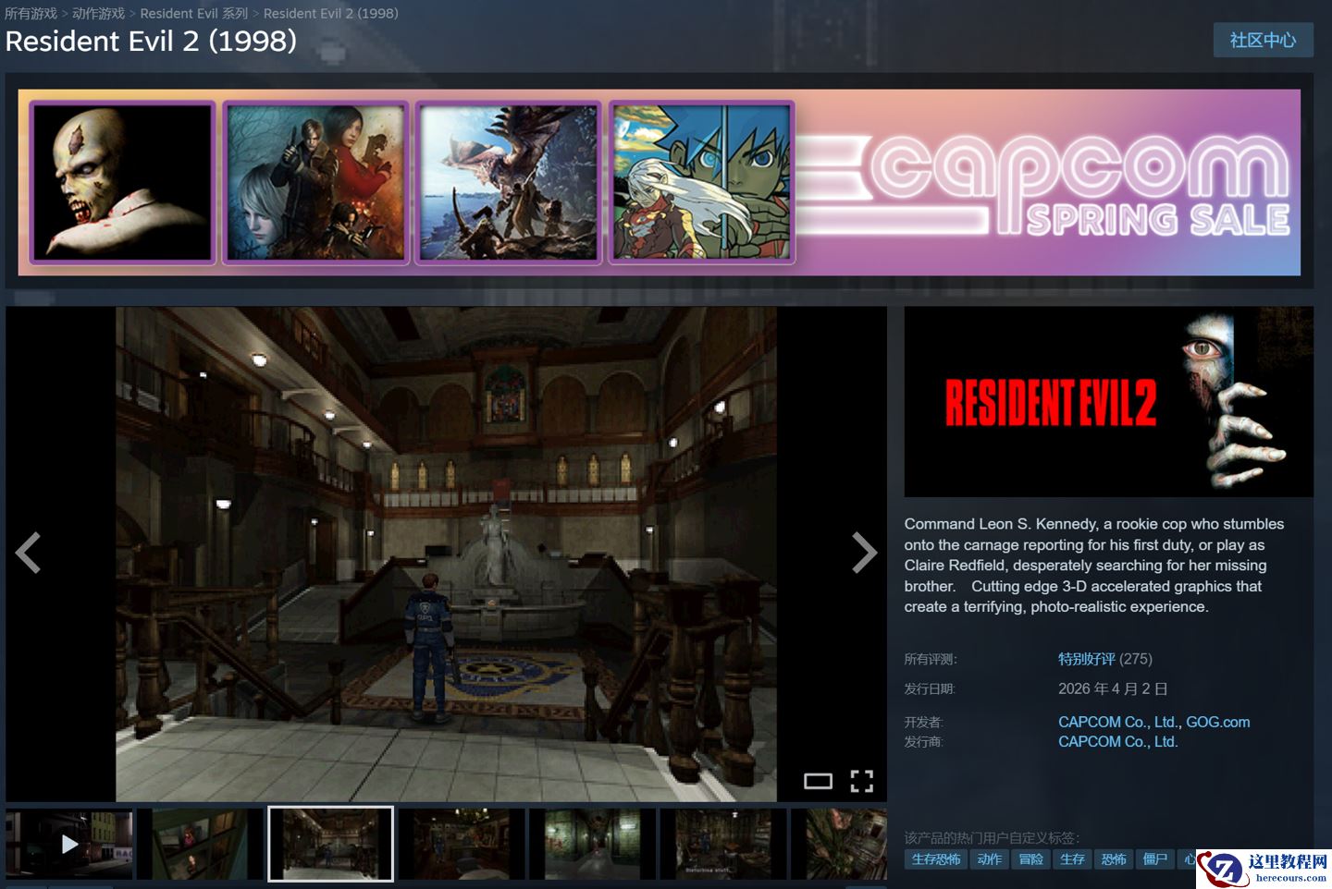Choose the 冒险 tag
This screenshot has height=889, width=1332.
tap(1030, 859)
